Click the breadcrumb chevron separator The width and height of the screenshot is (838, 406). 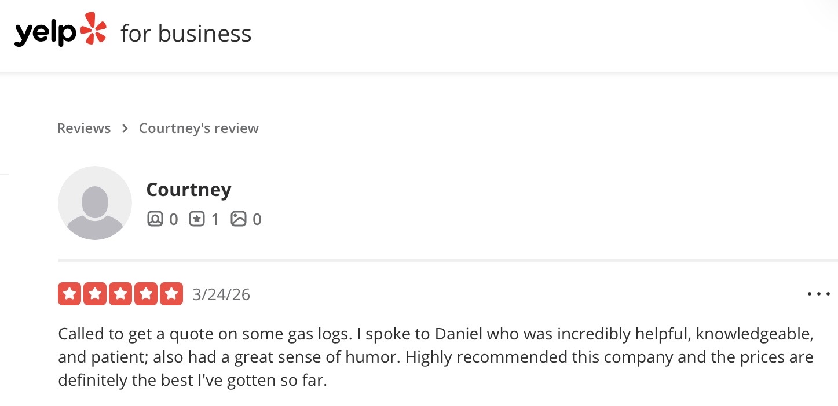pos(125,128)
